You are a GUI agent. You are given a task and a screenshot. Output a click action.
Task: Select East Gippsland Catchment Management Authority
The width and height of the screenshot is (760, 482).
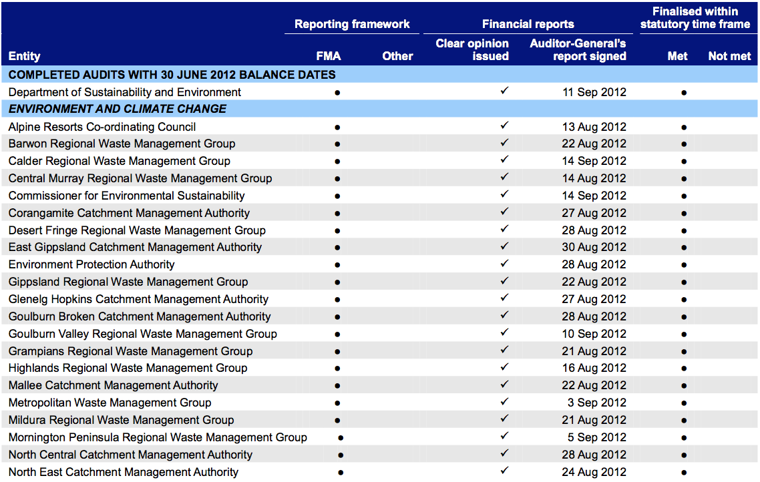(135, 247)
